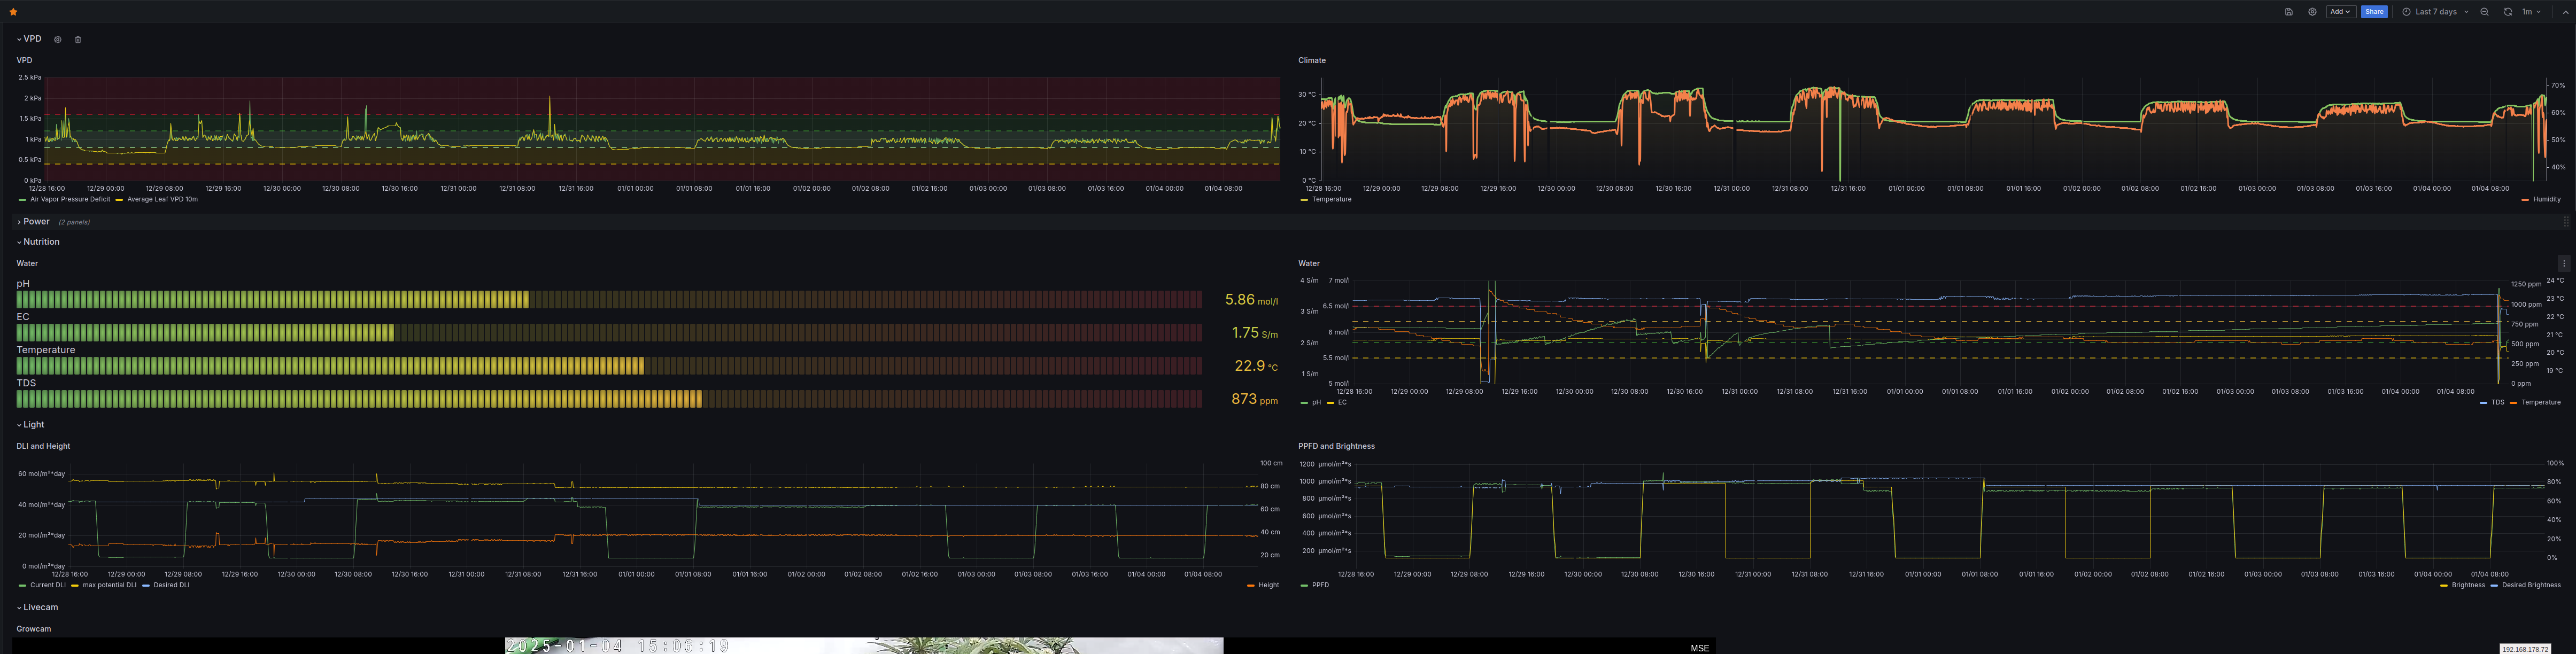Open the VPD panel title menu
The image size is (2576, 654).
pos(24,60)
